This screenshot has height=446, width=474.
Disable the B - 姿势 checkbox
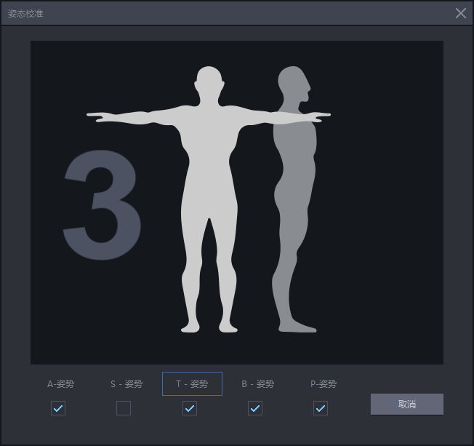pos(255,408)
